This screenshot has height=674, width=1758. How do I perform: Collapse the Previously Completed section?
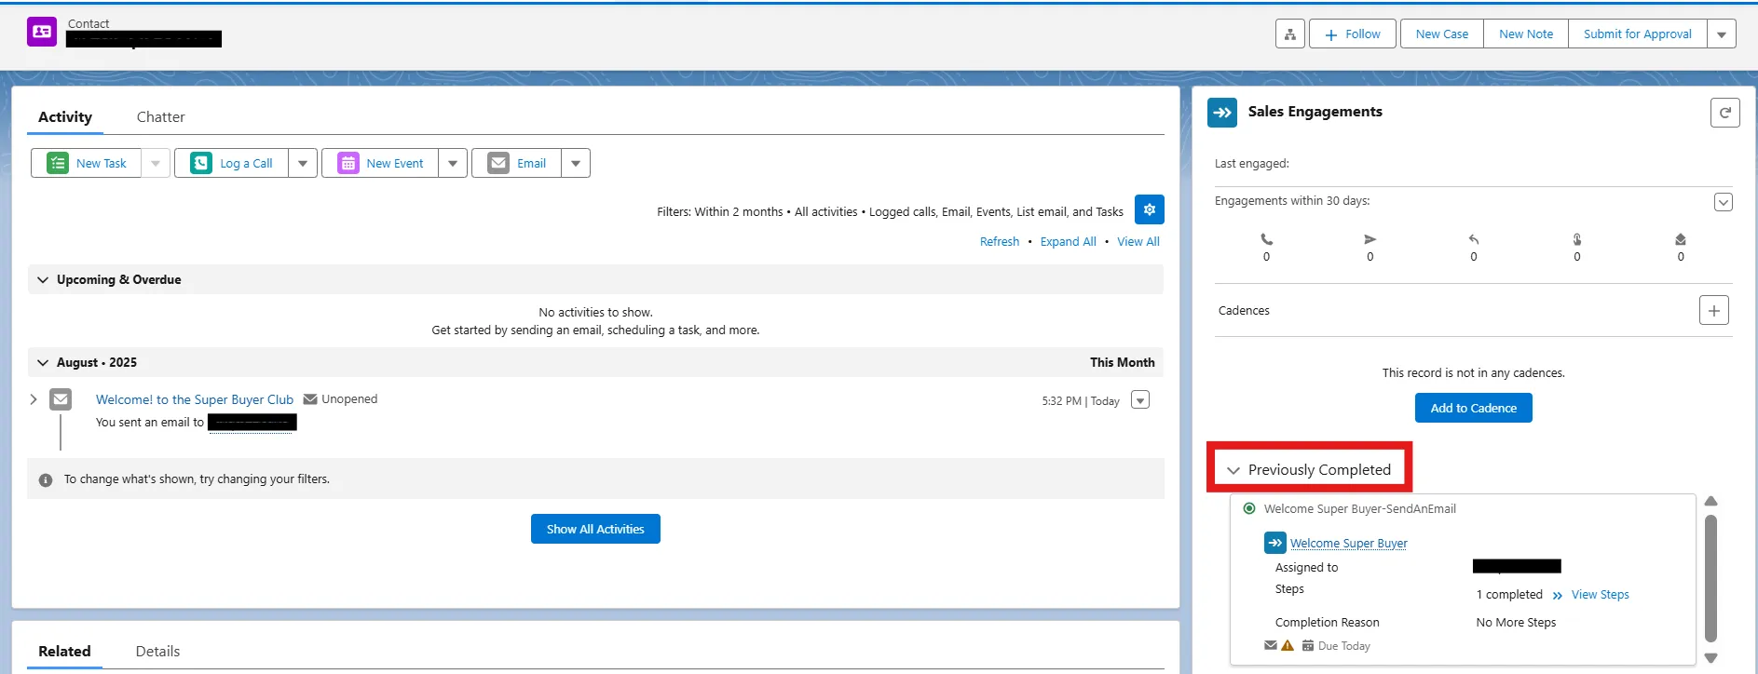[1233, 470]
